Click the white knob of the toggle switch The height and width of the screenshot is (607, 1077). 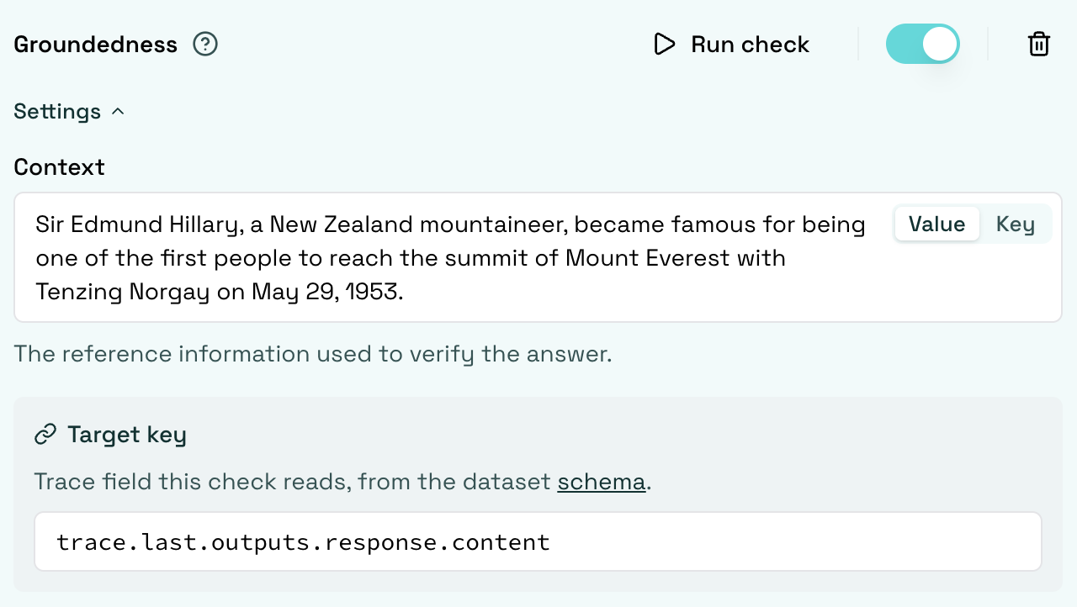(x=939, y=44)
